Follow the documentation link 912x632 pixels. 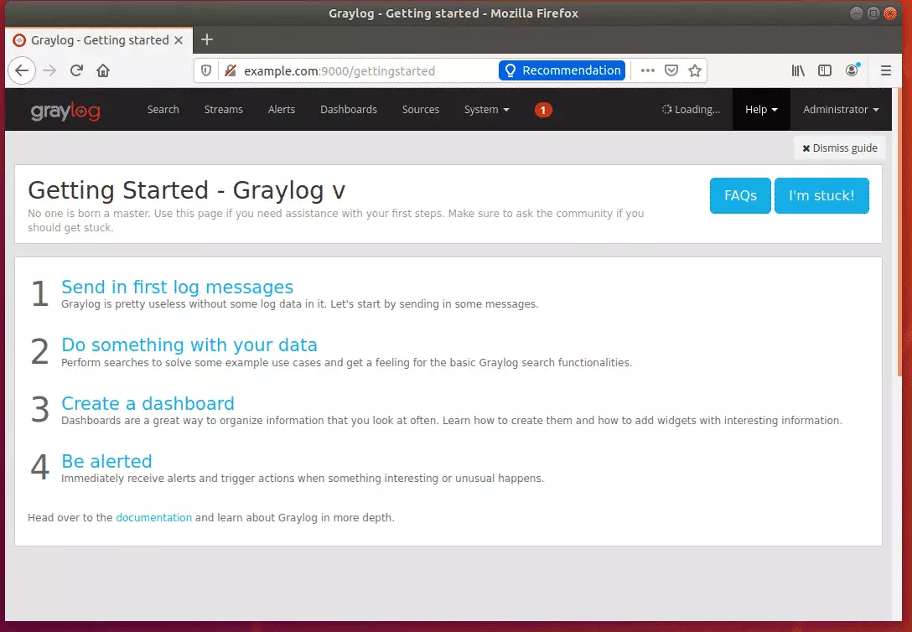coord(153,518)
